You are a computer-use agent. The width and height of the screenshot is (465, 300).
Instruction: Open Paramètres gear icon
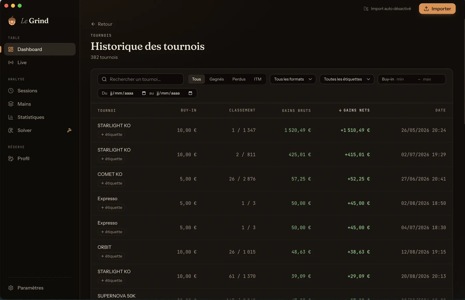click(11, 288)
